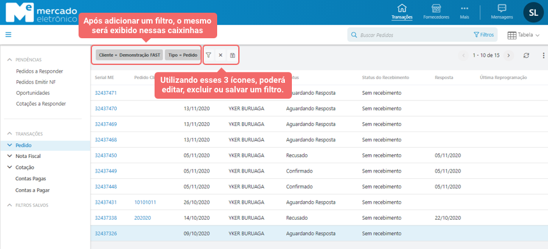The width and height of the screenshot is (548, 249).
Task: Open order serial 32437450
Action: coord(106,155)
